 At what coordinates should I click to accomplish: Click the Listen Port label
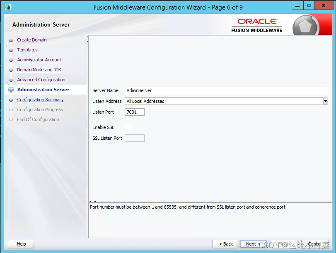(x=103, y=112)
